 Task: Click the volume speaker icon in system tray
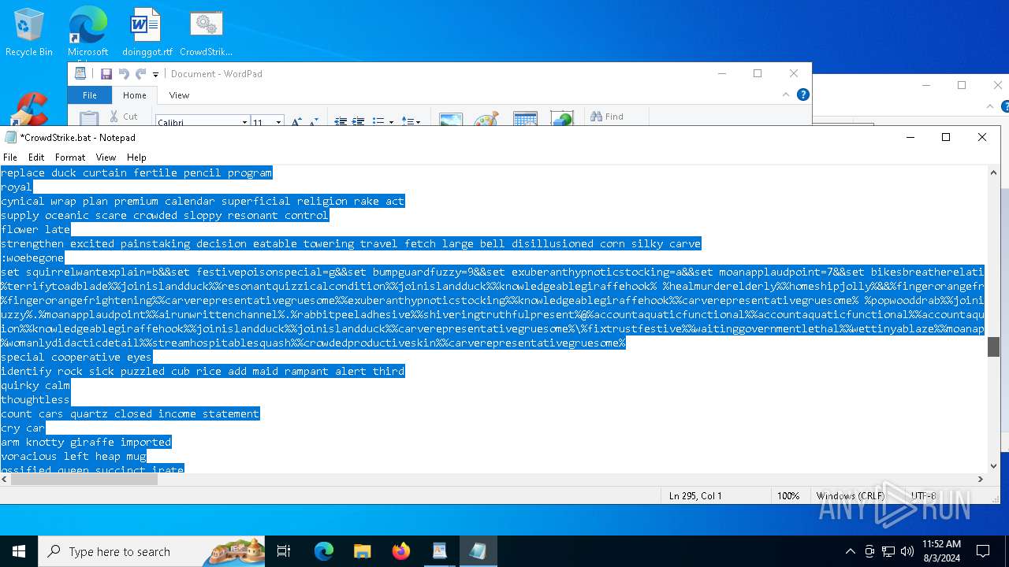pos(907,551)
